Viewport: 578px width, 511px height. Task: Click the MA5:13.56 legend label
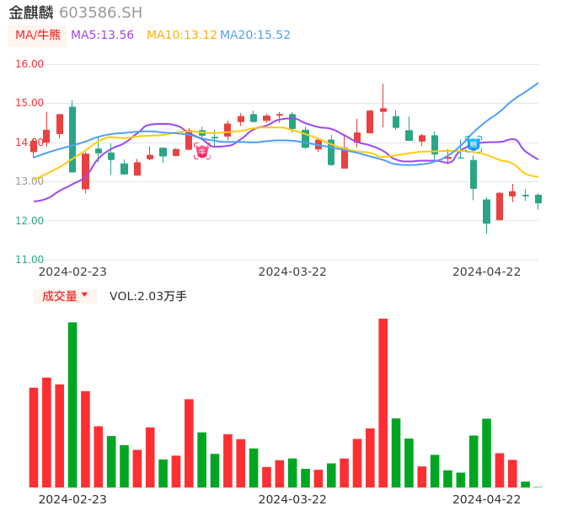click(102, 35)
